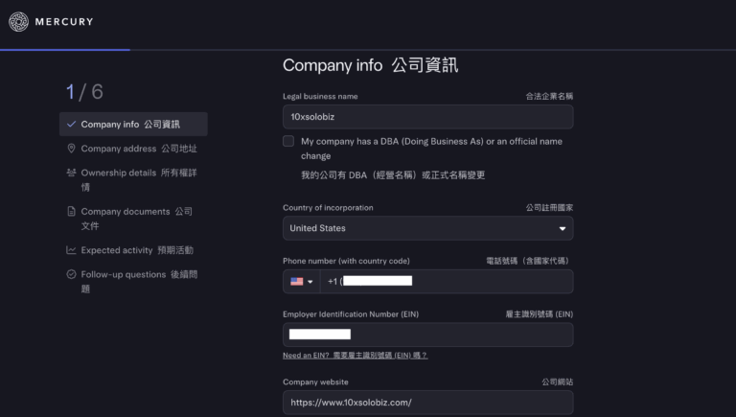Image resolution: width=736 pixels, height=417 pixels.
Task: Click the Legal business name input field
Action: [x=427, y=117]
